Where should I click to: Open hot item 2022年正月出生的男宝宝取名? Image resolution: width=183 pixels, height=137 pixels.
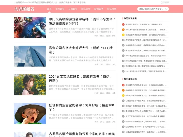click(146, 56)
